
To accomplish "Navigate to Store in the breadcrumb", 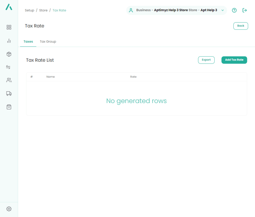I will (x=43, y=10).
